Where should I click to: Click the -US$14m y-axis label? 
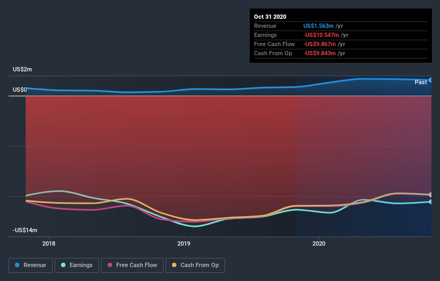point(25,230)
